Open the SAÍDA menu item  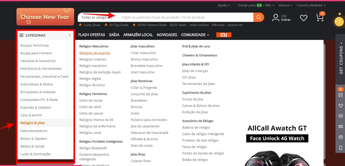tap(114, 35)
